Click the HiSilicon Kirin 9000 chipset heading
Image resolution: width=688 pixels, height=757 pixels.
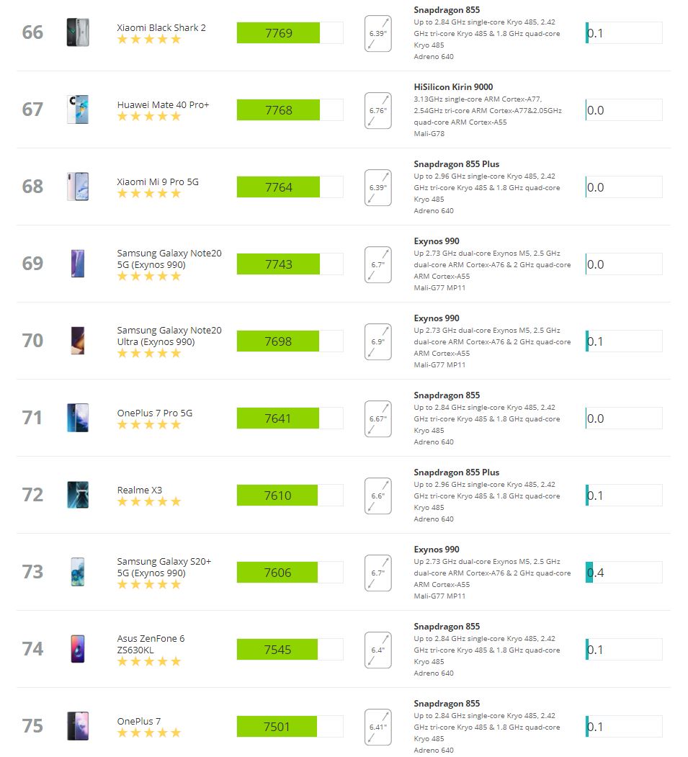[x=453, y=87]
